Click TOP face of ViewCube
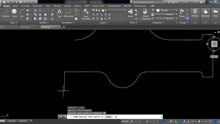Image resolution: width=220 pixels, height=124 pixels. (214, 44)
